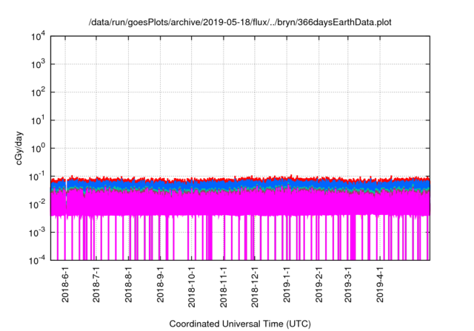Click the 2018-10-1 date label

pos(192,287)
